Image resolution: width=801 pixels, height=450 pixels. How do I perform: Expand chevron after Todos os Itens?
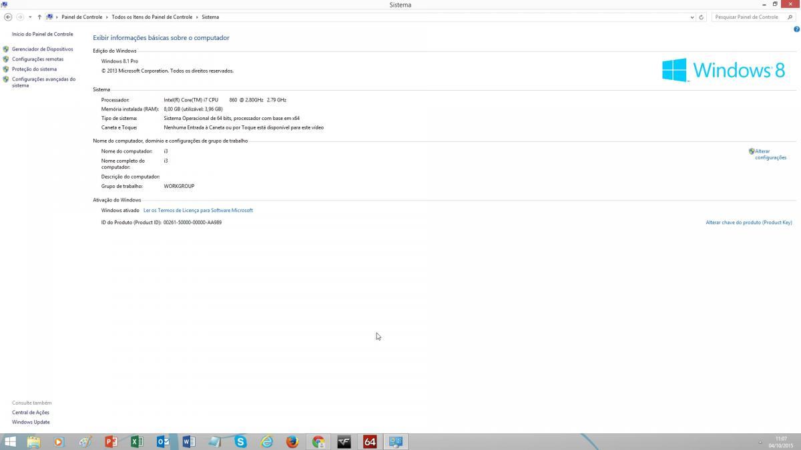click(x=197, y=17)
